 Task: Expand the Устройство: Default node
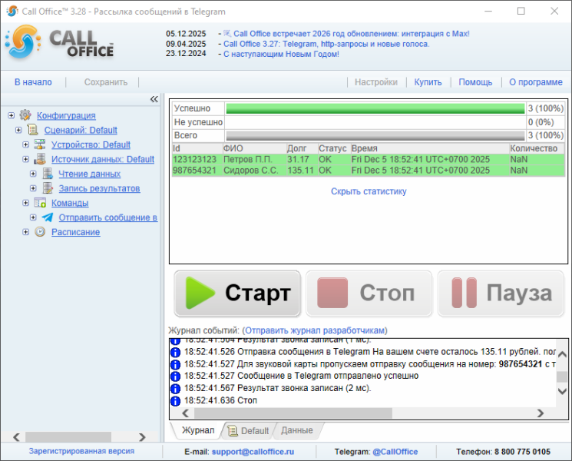tap(26, 144)
